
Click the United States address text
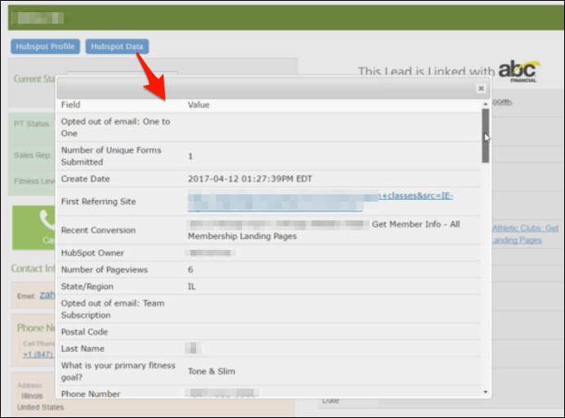41,407
